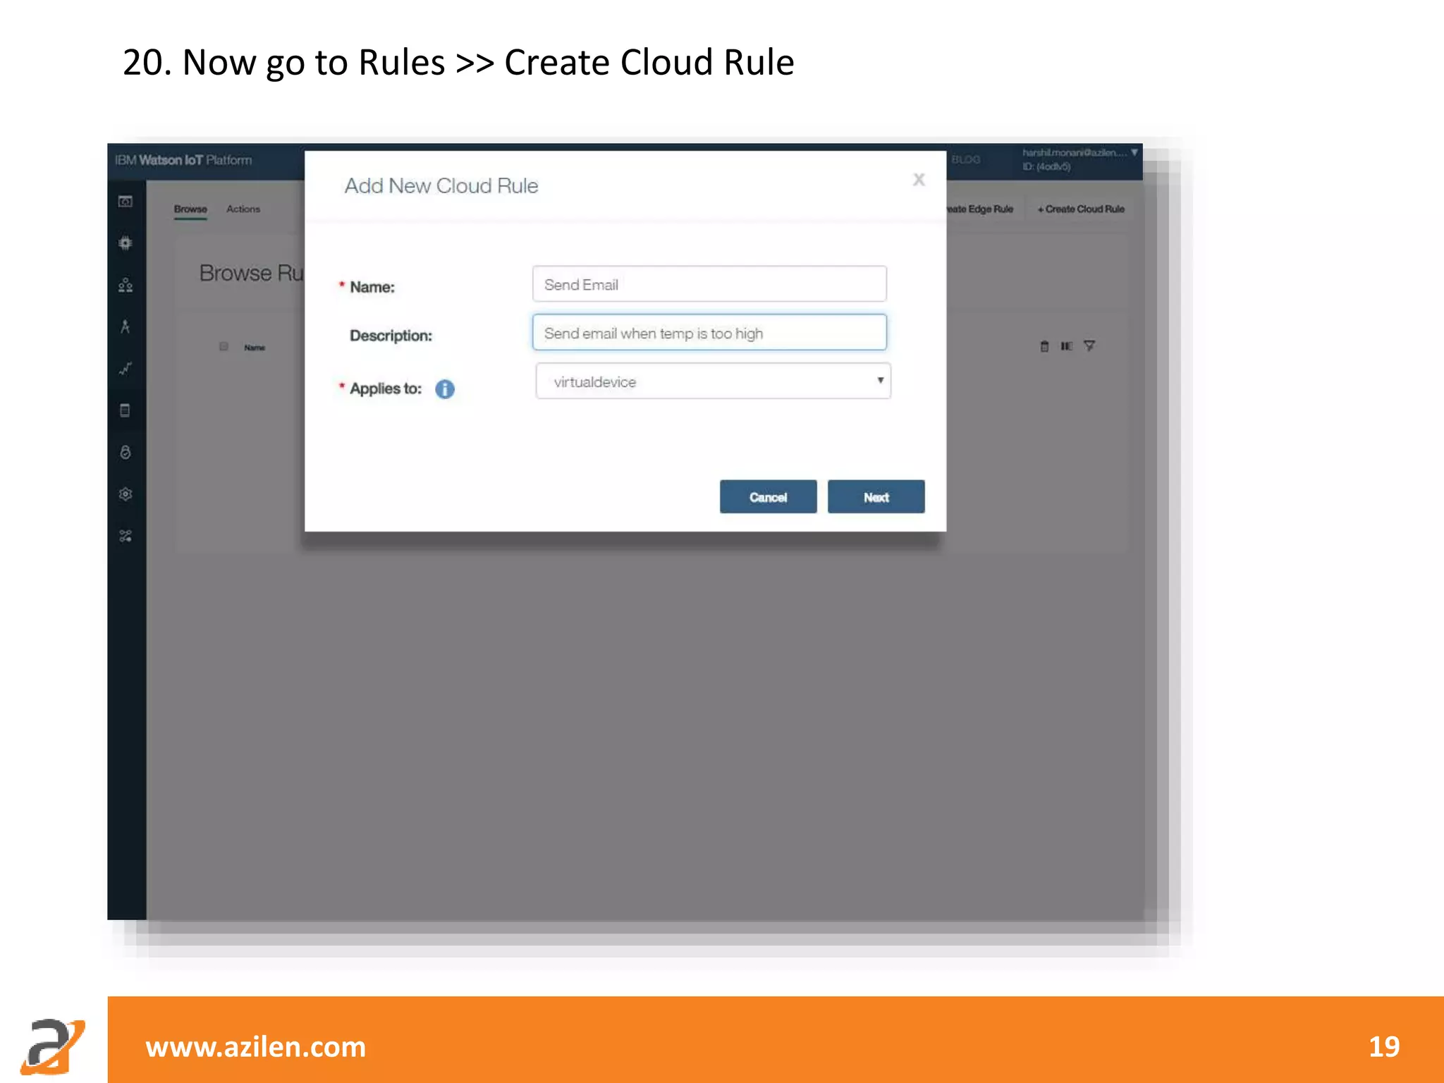
Task: Open the Settings gear icon
Action: (x=126, y=494)
